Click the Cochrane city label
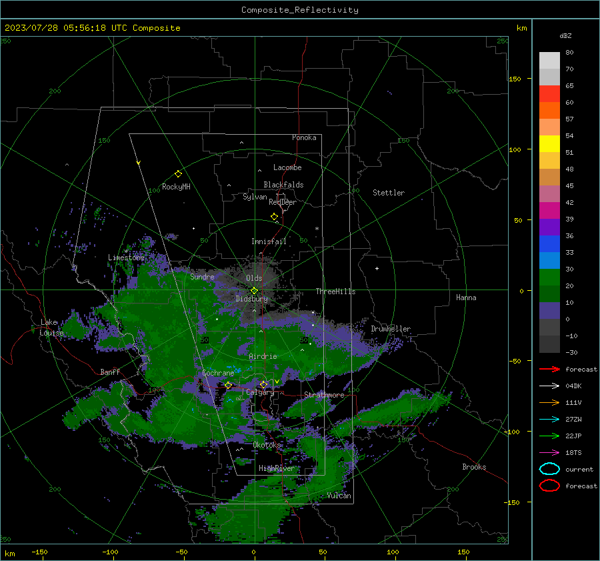The image size is (600, 561). click(x=218, y=373)
